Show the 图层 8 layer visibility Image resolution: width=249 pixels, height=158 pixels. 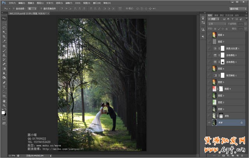pyautogui.click(x=209, y=35)
